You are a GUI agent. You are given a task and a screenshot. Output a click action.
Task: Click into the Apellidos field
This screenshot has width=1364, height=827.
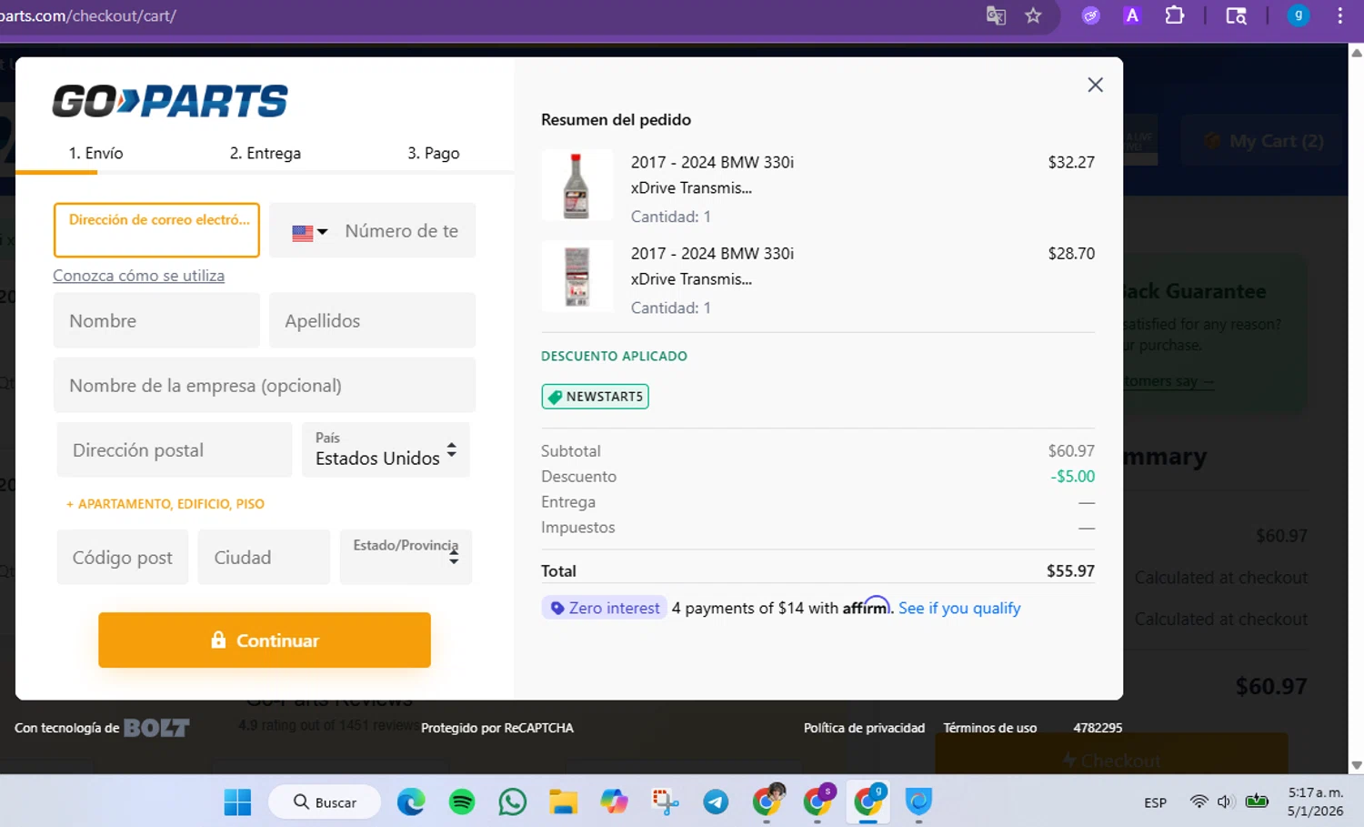[372, 320]
